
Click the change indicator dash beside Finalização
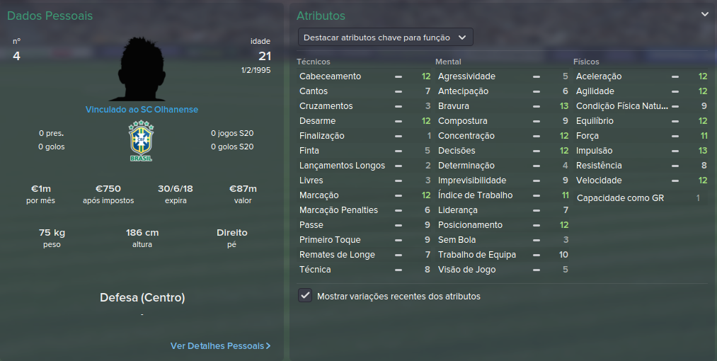tap(398, 136)
